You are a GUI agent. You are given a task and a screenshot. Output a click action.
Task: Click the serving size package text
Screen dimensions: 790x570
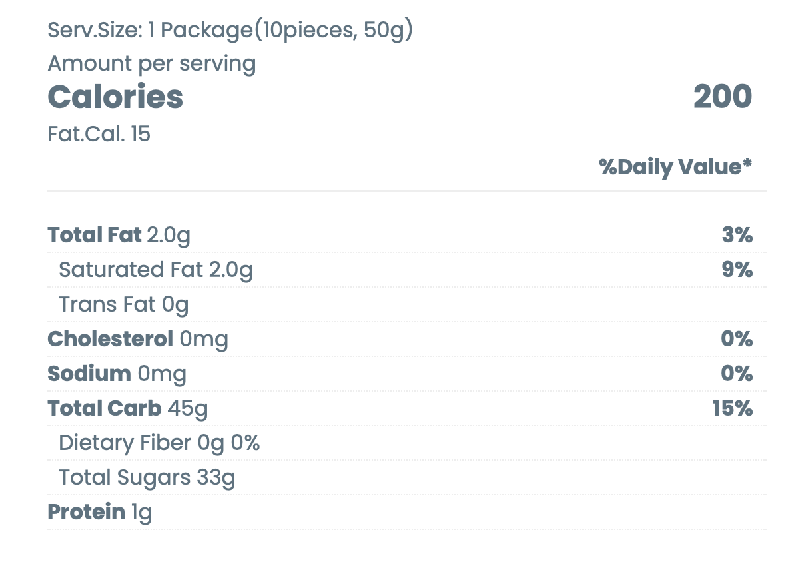(230, 30)
